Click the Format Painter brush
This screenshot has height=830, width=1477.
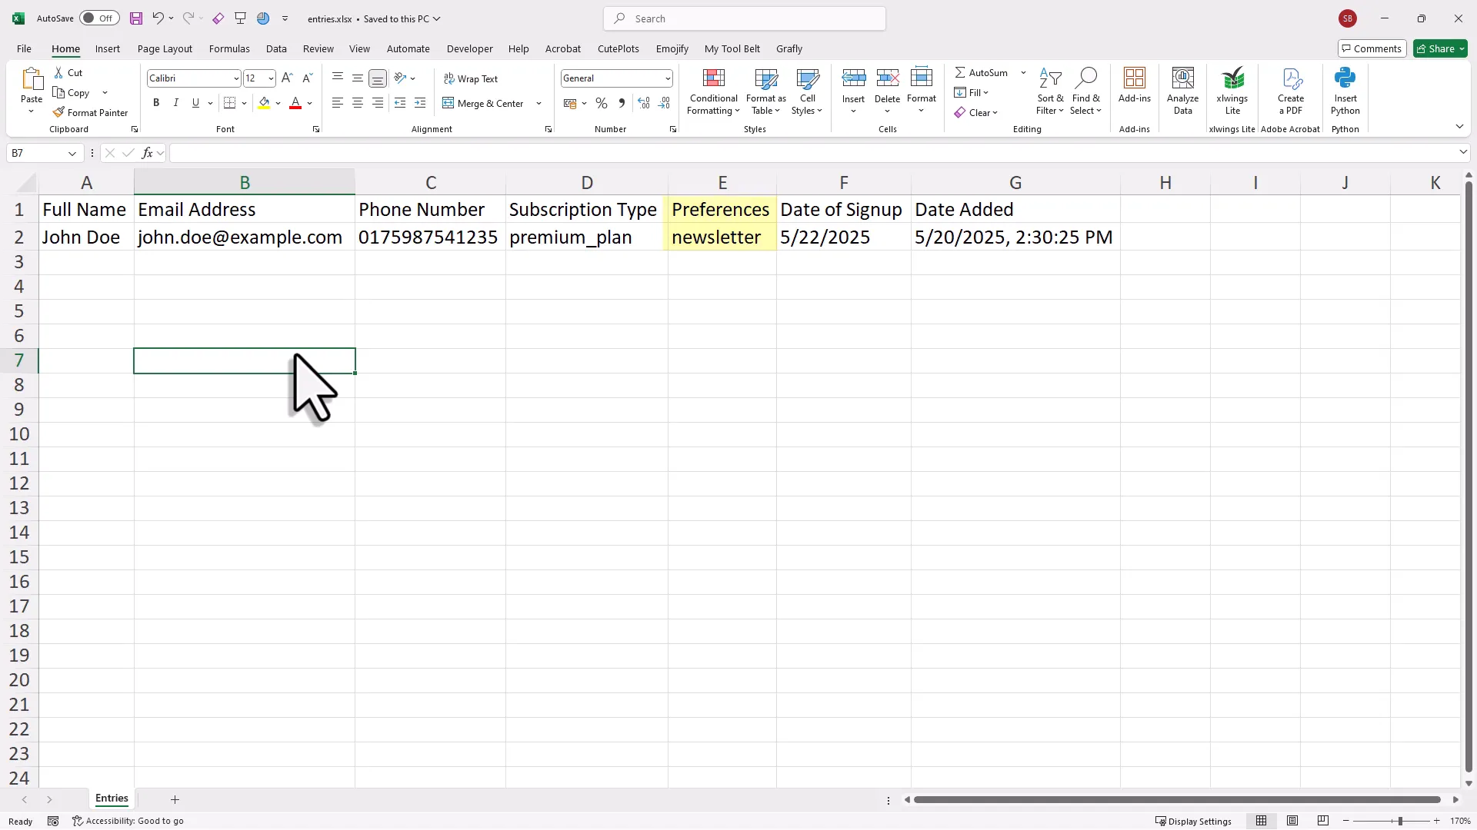(x=59, y=113)
